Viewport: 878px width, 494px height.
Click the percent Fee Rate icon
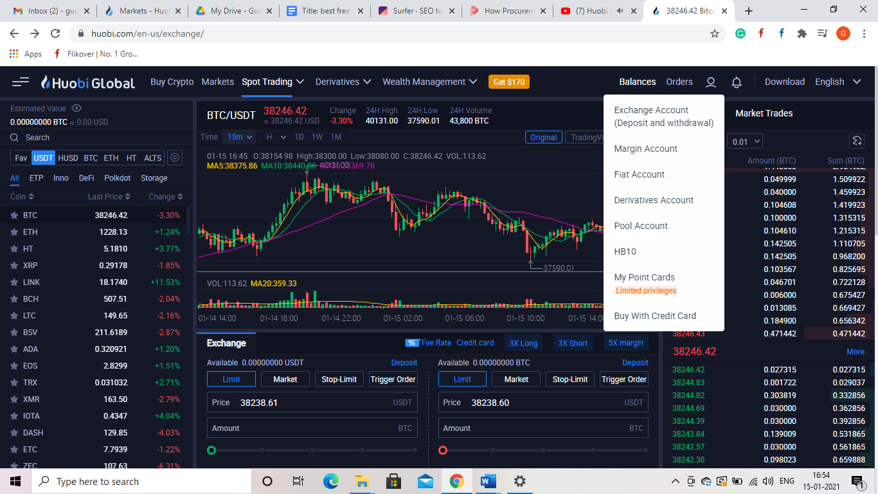click(411, 343)
